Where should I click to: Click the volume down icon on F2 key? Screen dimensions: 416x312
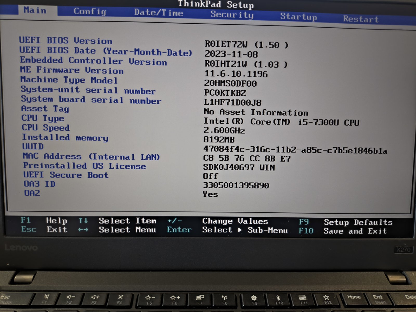pyautogui.click(x=70, y=297)
